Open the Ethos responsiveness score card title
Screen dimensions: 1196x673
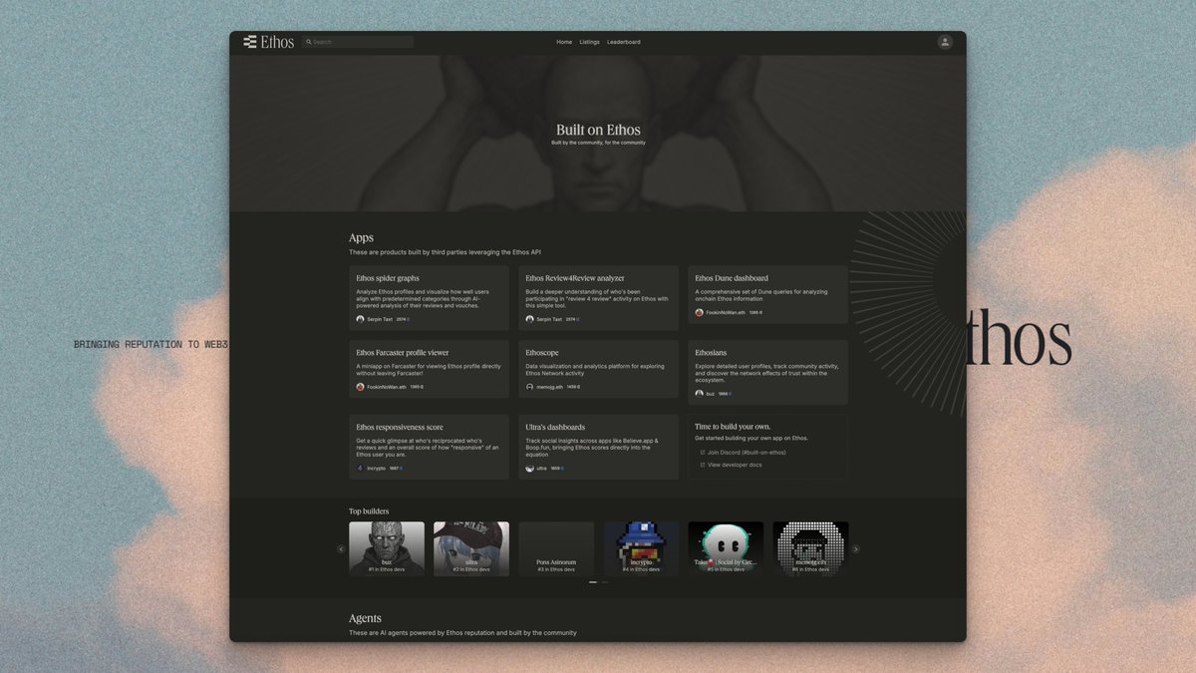tap(400, 427)
